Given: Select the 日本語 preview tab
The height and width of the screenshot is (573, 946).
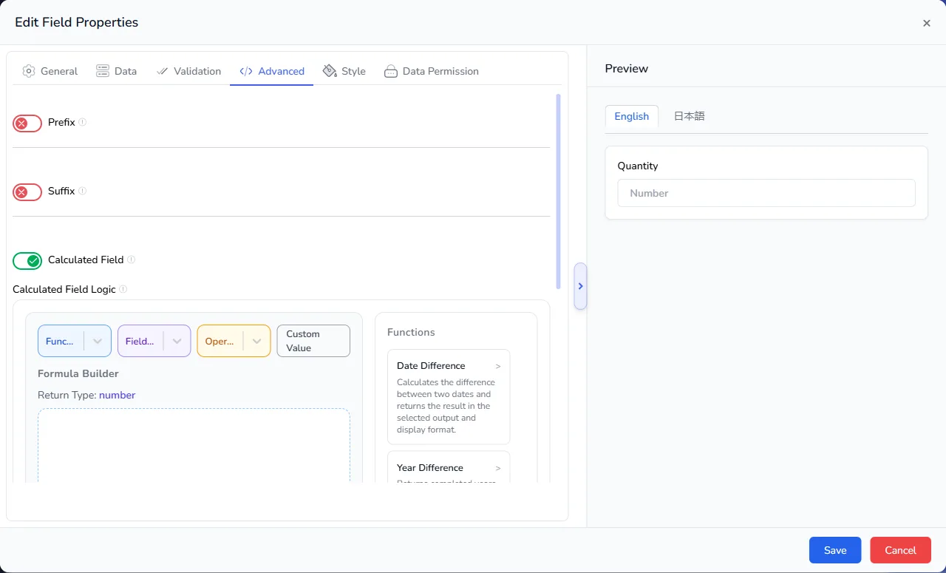Looking at the screenshot, I should tap(690, 116).
